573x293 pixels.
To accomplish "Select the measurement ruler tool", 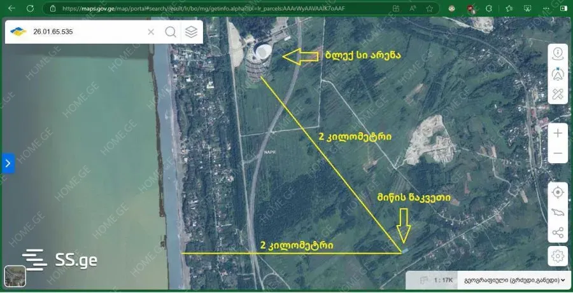I will [x=558, y=94].
